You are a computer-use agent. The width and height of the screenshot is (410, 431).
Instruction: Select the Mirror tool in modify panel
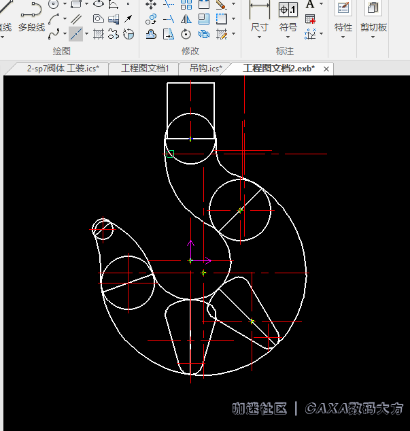pos(186,19)
